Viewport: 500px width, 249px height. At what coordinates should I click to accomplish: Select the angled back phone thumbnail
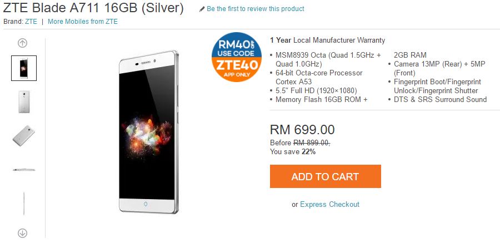24,136
